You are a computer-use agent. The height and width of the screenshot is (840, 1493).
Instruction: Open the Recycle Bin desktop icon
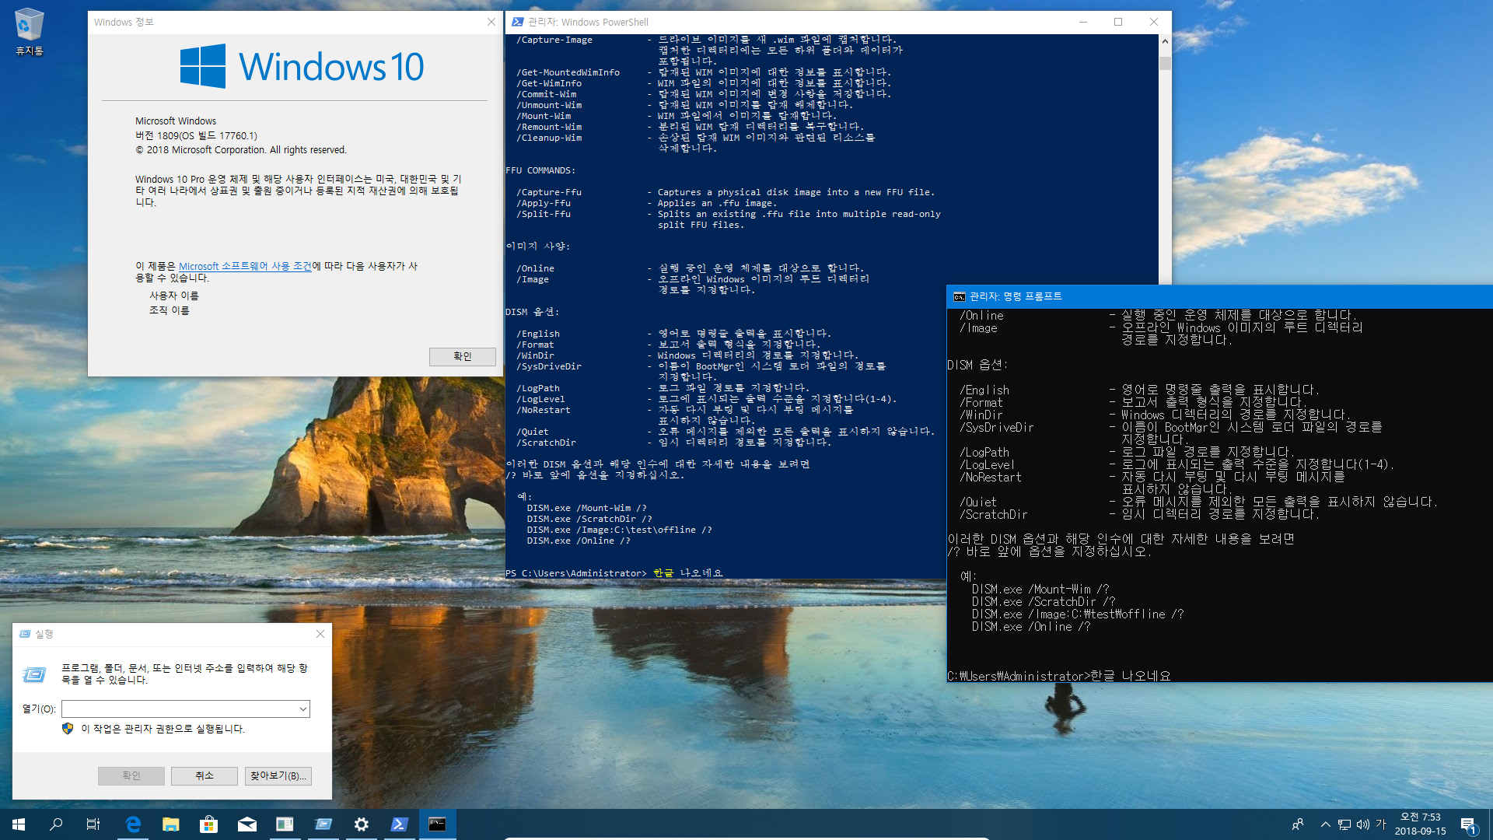click(x=30, y=32)
